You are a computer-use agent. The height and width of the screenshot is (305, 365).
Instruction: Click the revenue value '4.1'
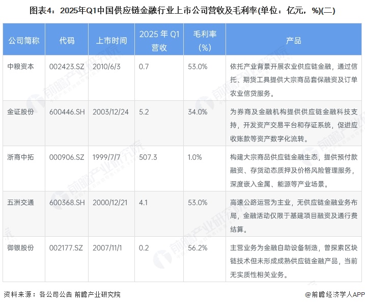pos(144,202)
